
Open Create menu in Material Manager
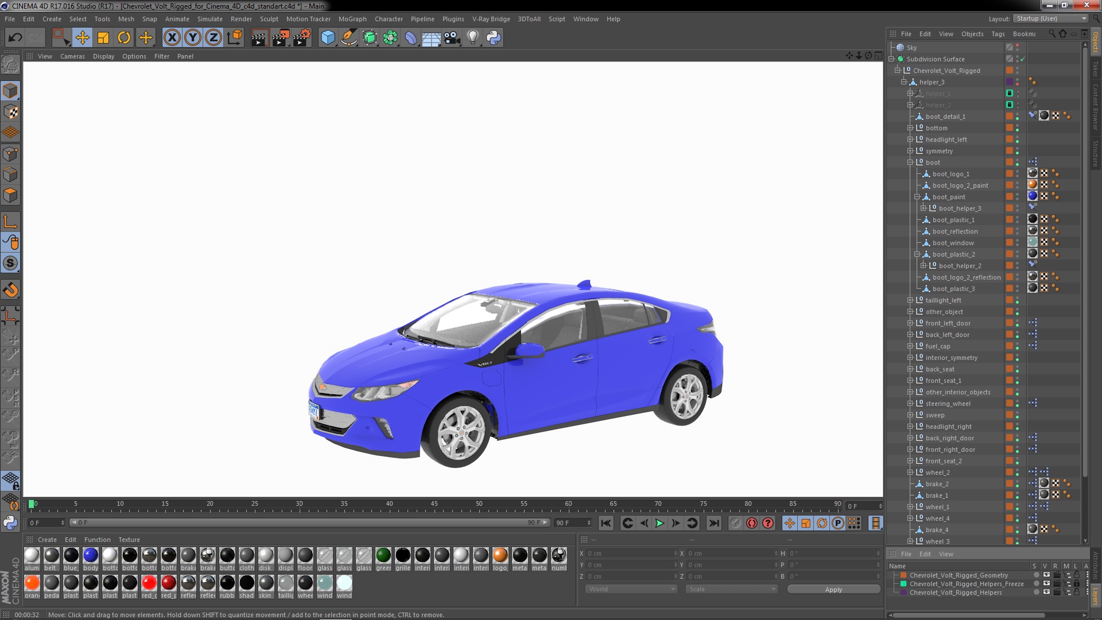pyautogui.click(x=47, y=540)
